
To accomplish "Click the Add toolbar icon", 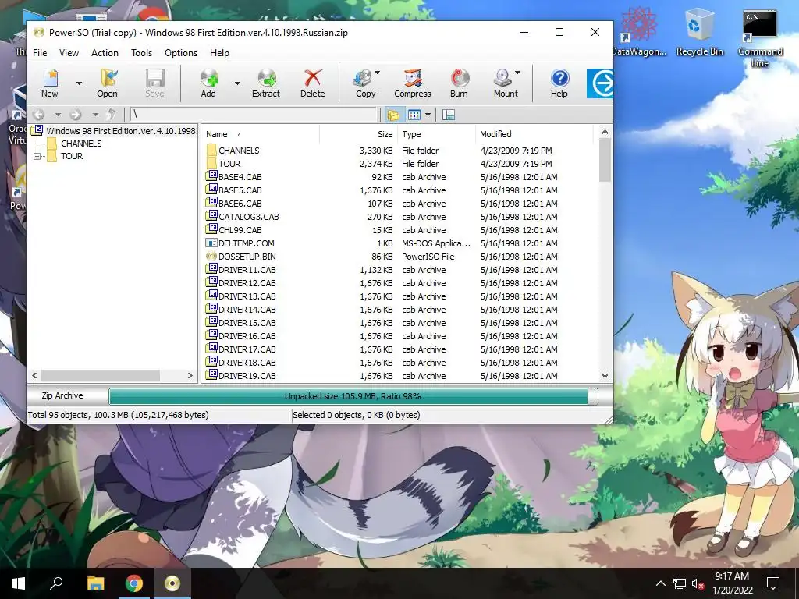I will click(x=208, y=83).
